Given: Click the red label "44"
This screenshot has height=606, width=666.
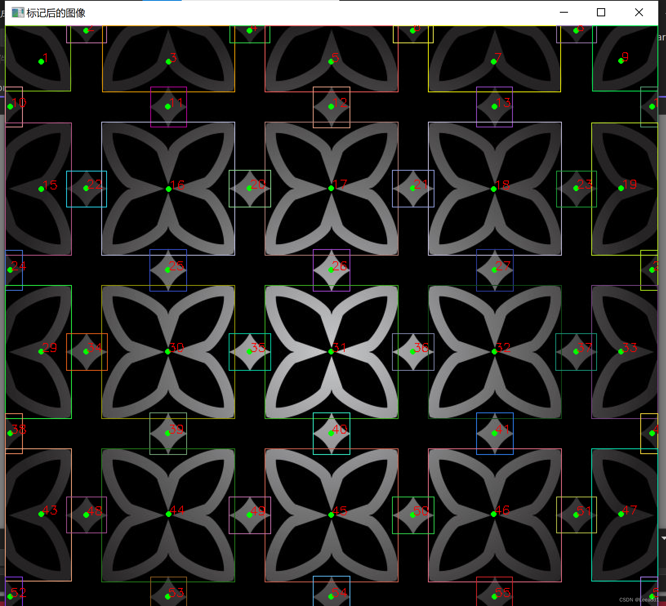Looking at the screenshot, I should [x=177, y=510].
